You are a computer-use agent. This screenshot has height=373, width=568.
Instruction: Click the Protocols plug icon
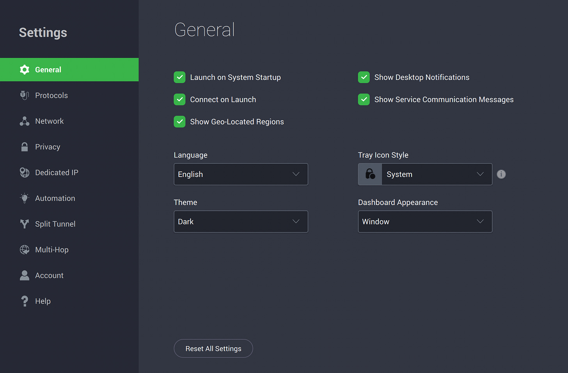coord(25,95)
